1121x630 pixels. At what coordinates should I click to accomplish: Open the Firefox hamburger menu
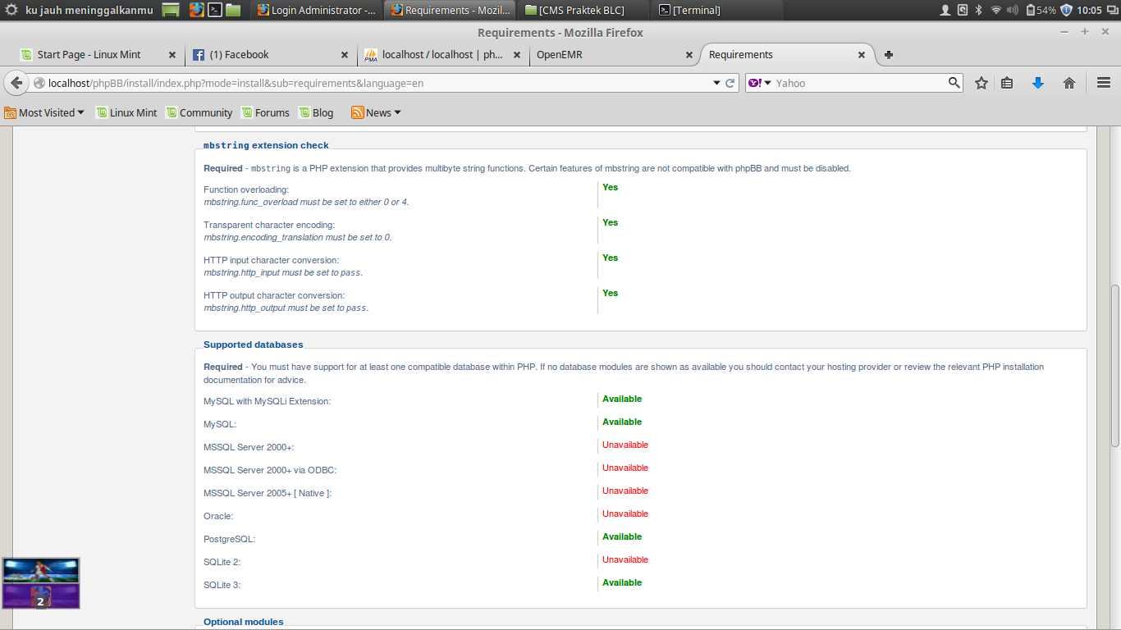(1104, 83)
